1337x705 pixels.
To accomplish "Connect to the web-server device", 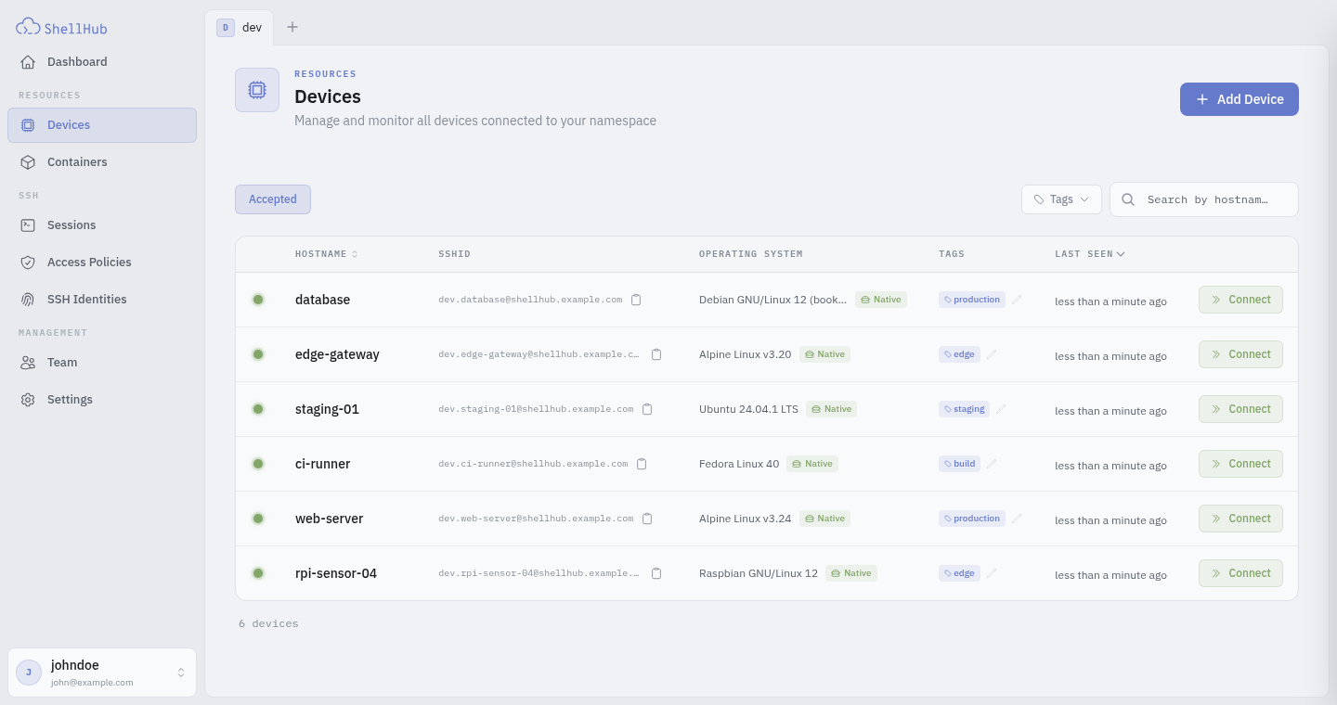I will [1240, 519].
